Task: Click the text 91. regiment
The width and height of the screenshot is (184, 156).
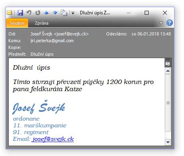Action: pyautogui.click(x=31, y=132)
